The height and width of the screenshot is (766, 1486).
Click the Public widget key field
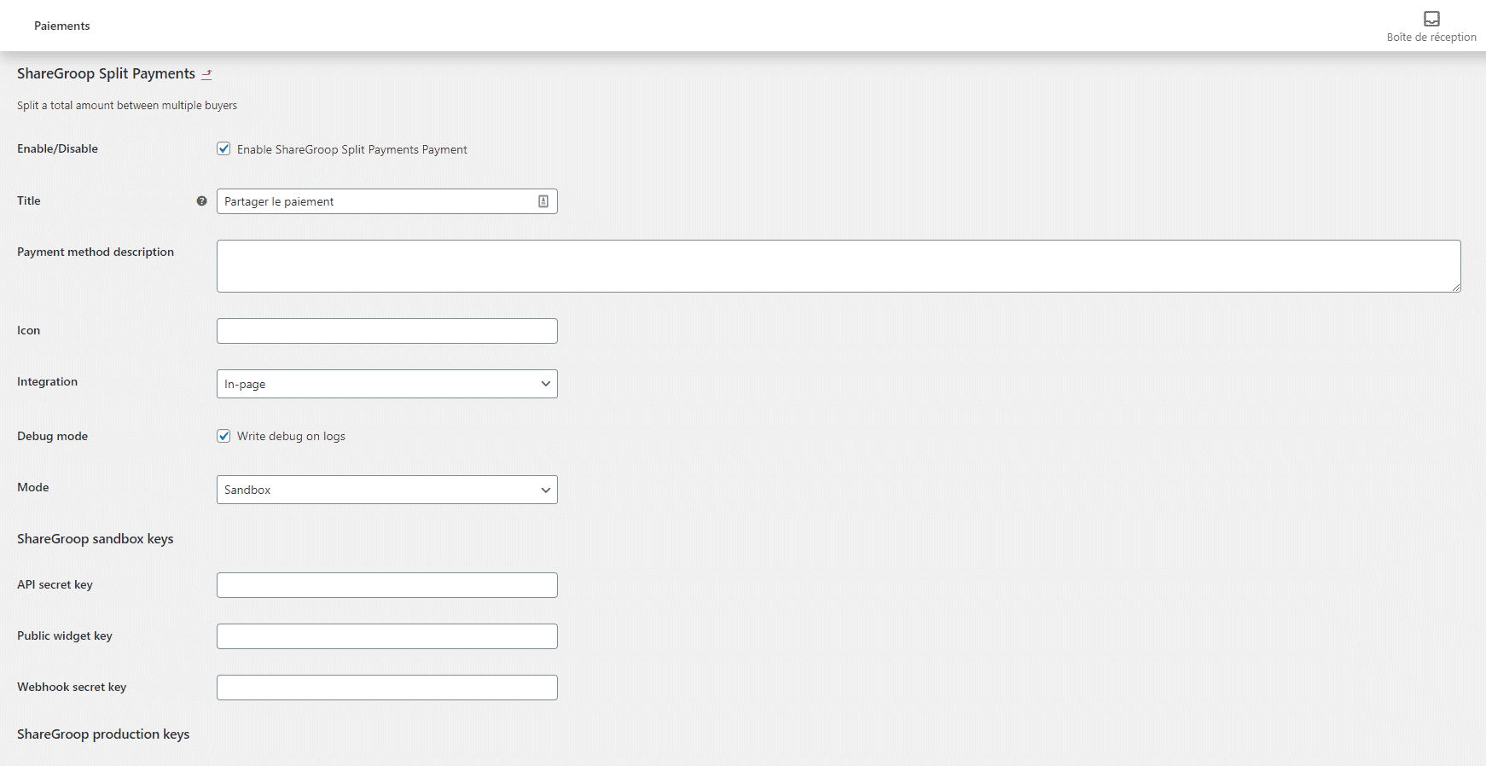click(387, 636)
